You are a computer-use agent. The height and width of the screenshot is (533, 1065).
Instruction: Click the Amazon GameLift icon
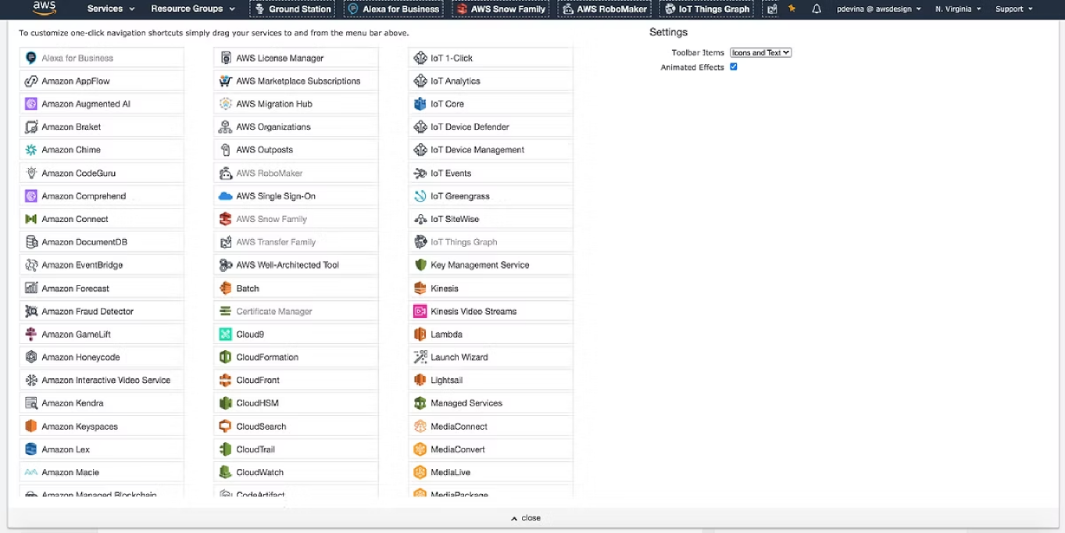click(31, 334)
